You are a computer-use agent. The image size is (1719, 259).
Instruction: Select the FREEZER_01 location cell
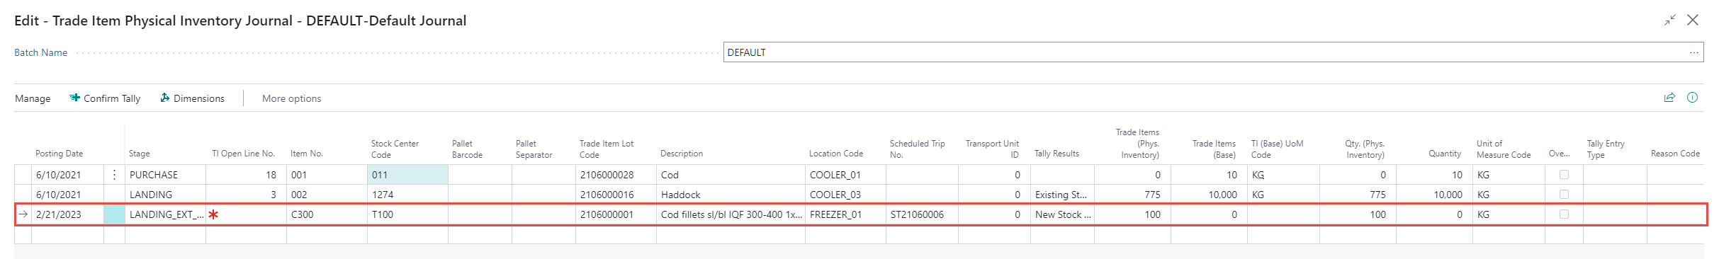845,214
